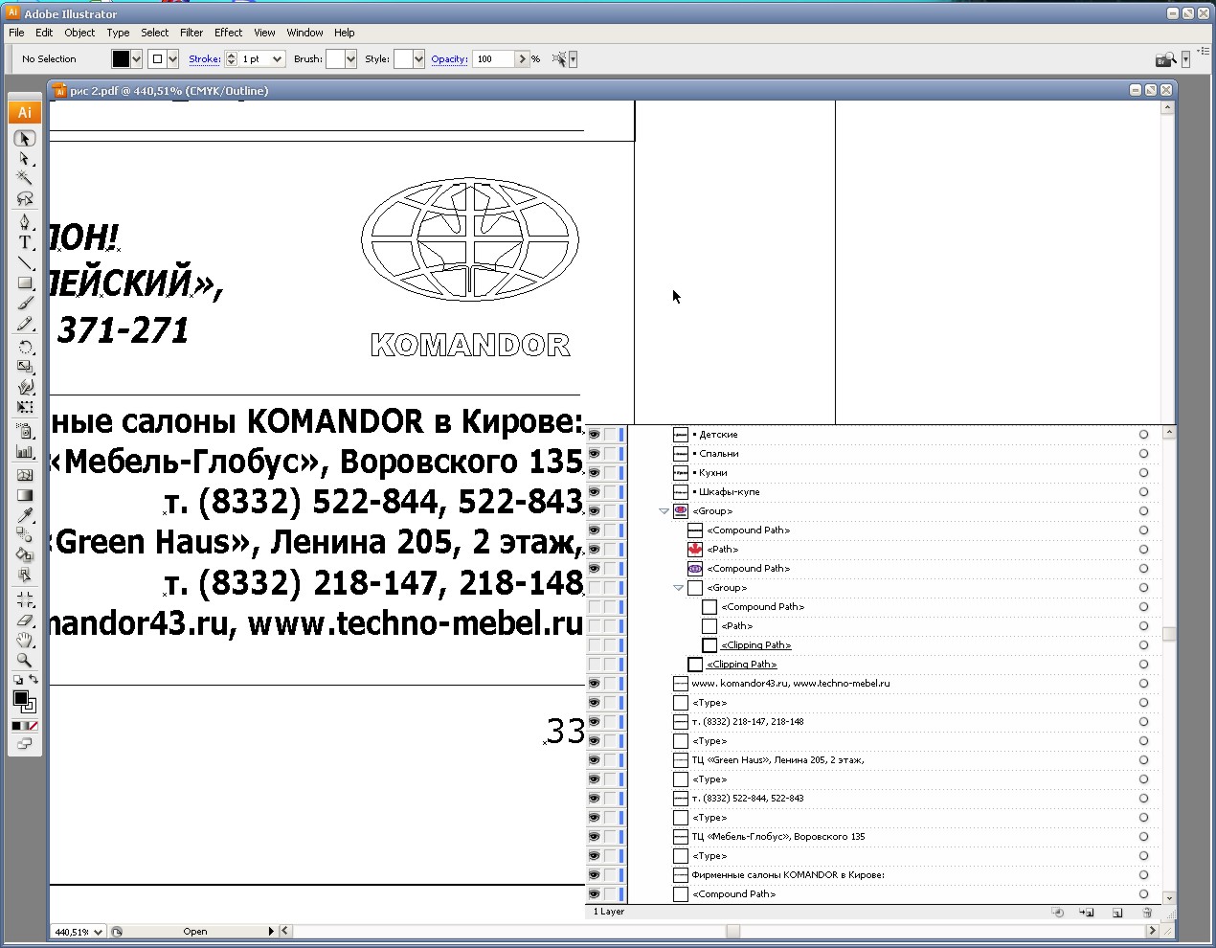Open the Opacity slider arrow
The image size is (1216, 948).
(x=522, y=59)
